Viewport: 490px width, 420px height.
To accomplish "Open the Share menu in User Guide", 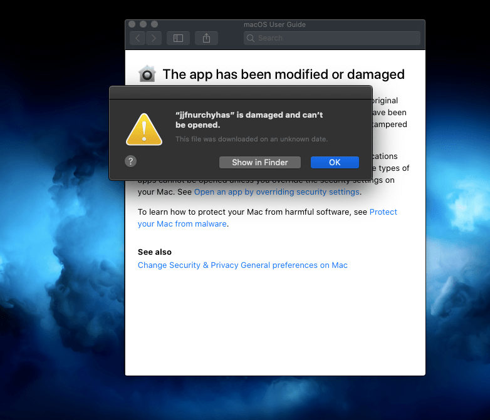I will [x=206, y=38].
